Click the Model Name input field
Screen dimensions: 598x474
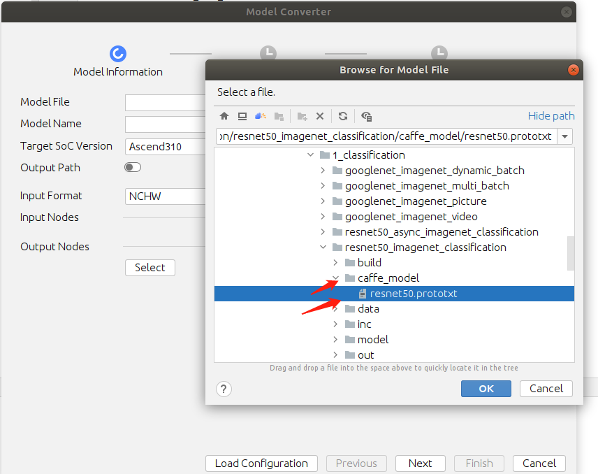[165, 124]
